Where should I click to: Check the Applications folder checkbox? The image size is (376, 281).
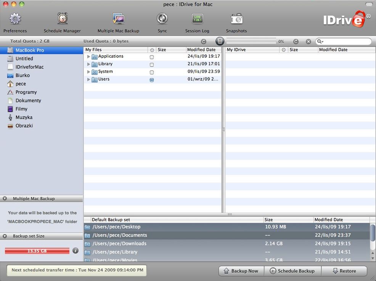pyautogui.click(x=151, y=57)
